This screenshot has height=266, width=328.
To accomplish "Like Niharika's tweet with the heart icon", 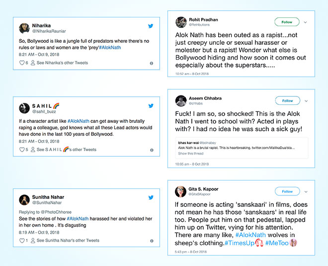I will (x=22, y=63).
